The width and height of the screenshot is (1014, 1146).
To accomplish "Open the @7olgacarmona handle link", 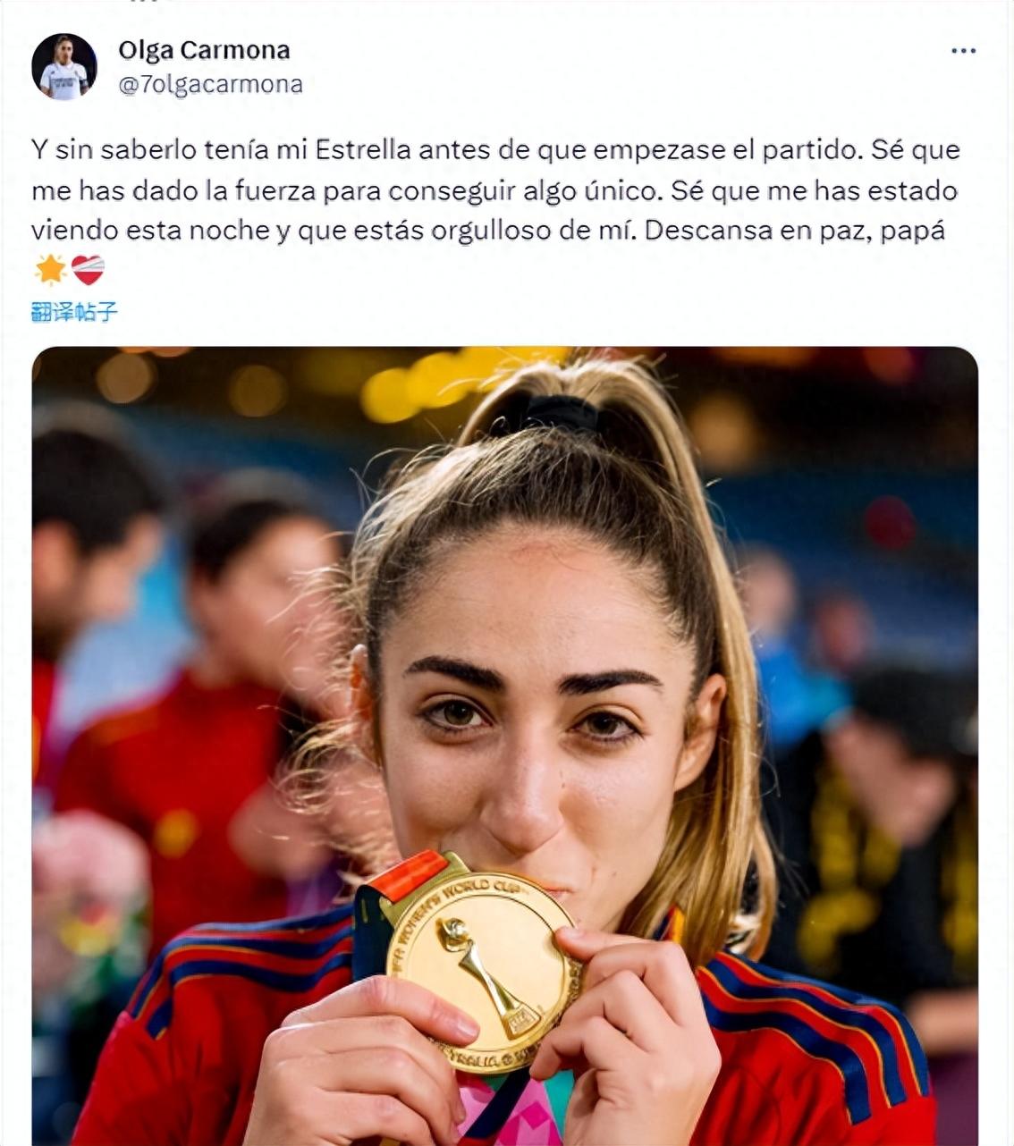I will [210, 84].
